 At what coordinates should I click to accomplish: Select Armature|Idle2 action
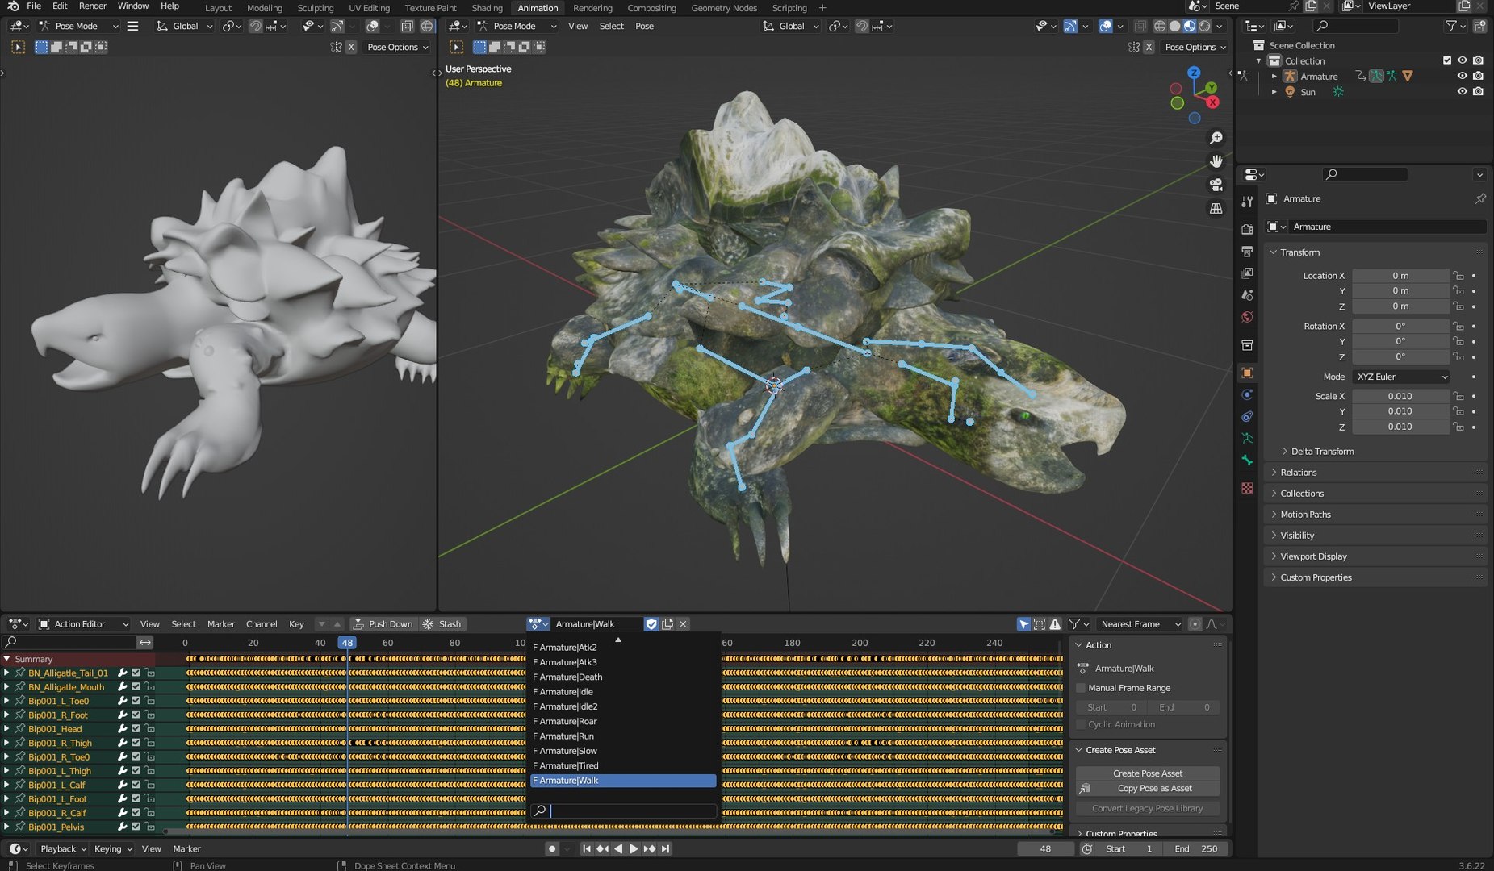click(x=623, y=706)
